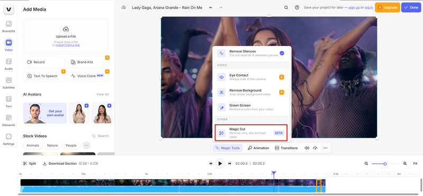Image resolution: width=423 pixels, height=196 pixels.
Task: Click Download Section button
Action: coord(60,164)
